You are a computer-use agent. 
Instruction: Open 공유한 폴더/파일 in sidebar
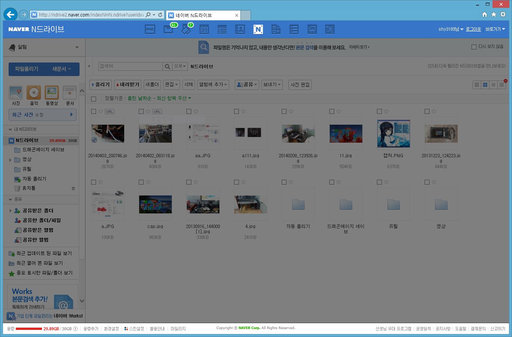pos(42,221)
